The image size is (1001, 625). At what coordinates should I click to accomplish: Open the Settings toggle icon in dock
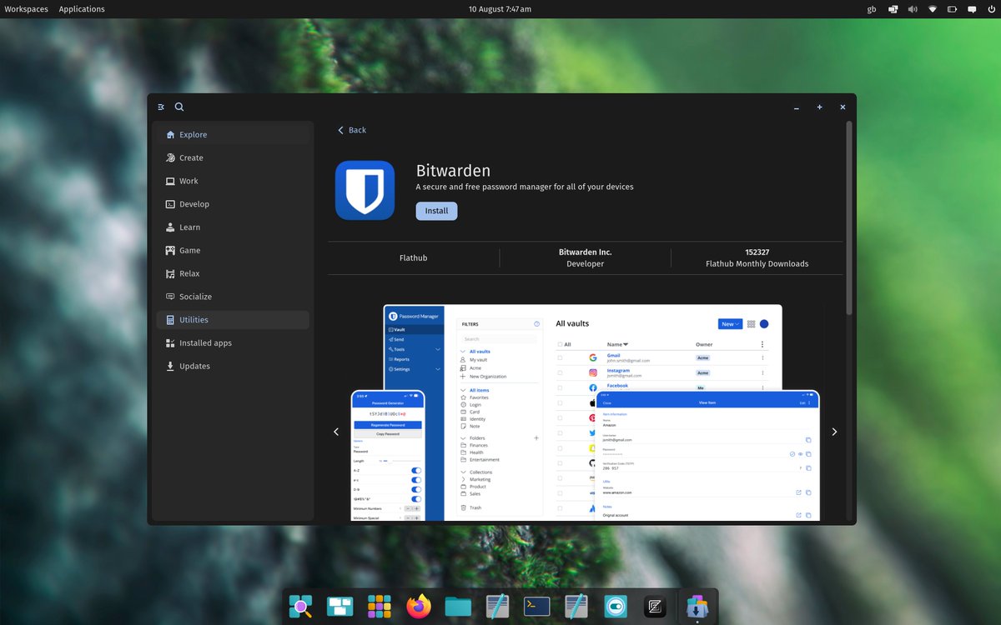[616, 607]
